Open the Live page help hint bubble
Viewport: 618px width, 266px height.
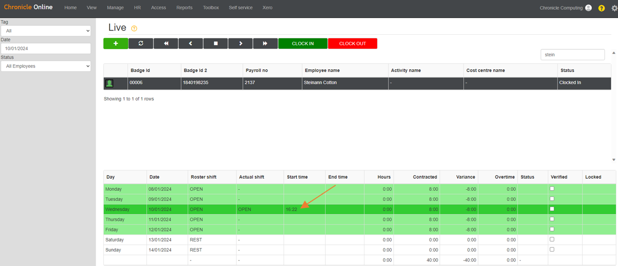coord(133,28)
